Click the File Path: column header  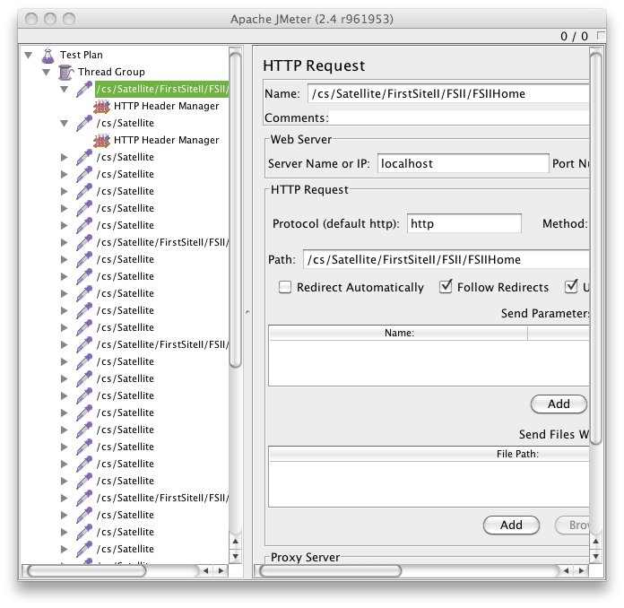[x=429, y=454]
